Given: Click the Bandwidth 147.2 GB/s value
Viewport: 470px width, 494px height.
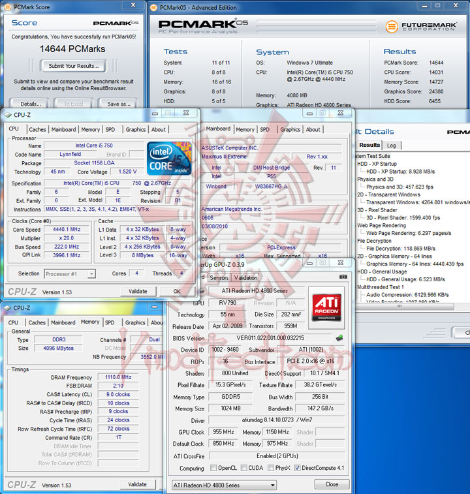Looking at the screenshot, I should coord(321,409).
